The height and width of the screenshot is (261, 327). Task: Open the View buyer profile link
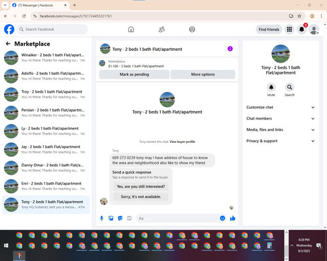pyautogui.click(x=182, y=142)
